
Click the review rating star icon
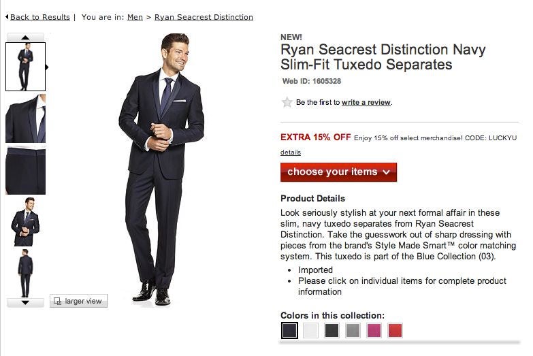coord(287,102)
